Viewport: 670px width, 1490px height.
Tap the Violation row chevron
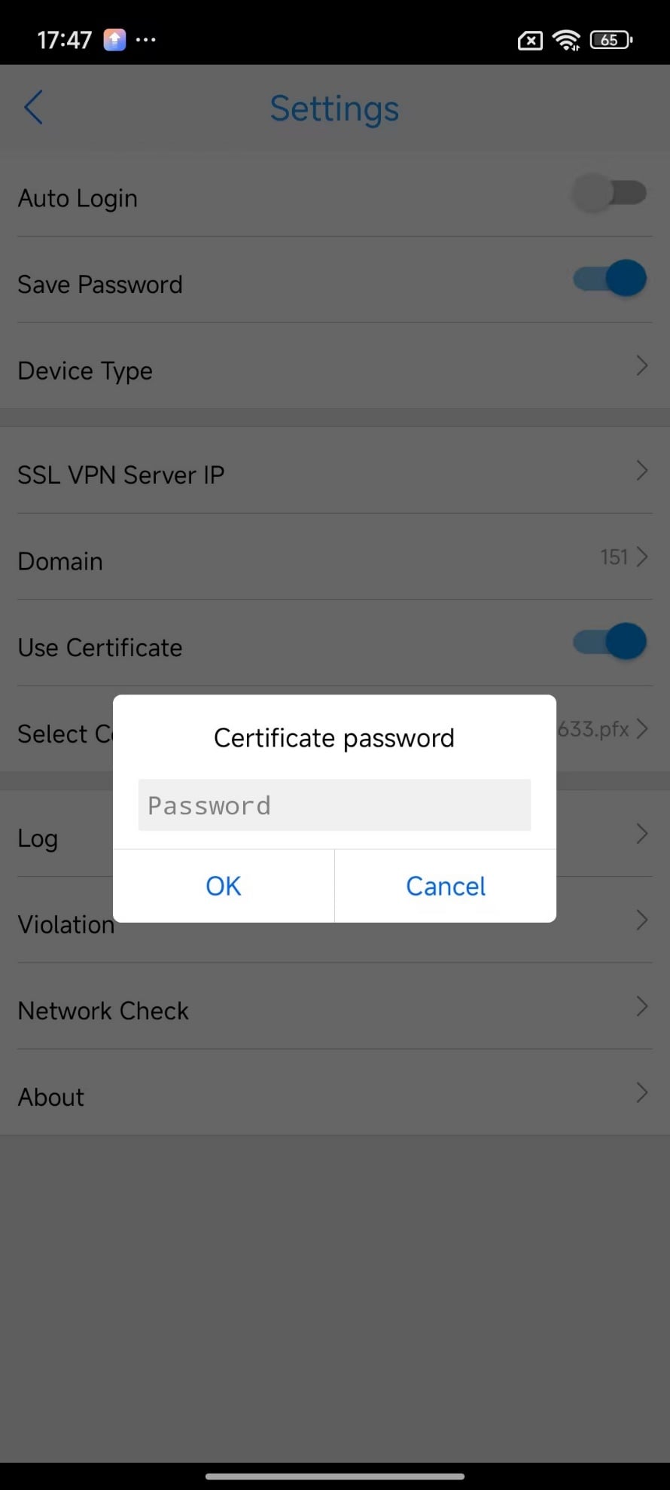point(641,920)
